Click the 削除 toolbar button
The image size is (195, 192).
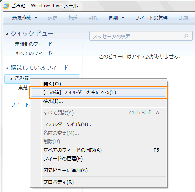pos(93,18)
